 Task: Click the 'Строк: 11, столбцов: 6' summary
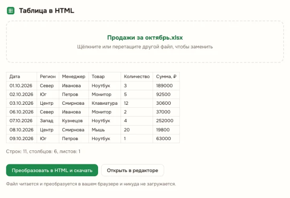click(43, 152)
